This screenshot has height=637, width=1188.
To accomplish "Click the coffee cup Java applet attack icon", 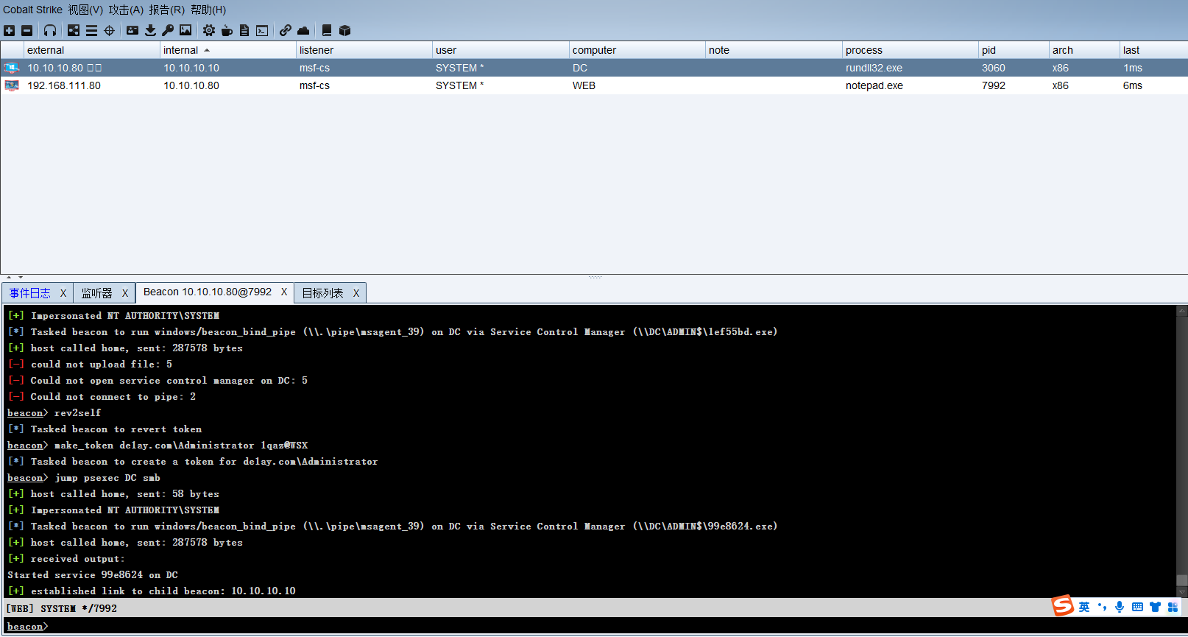I will click(x=227, y=30).
